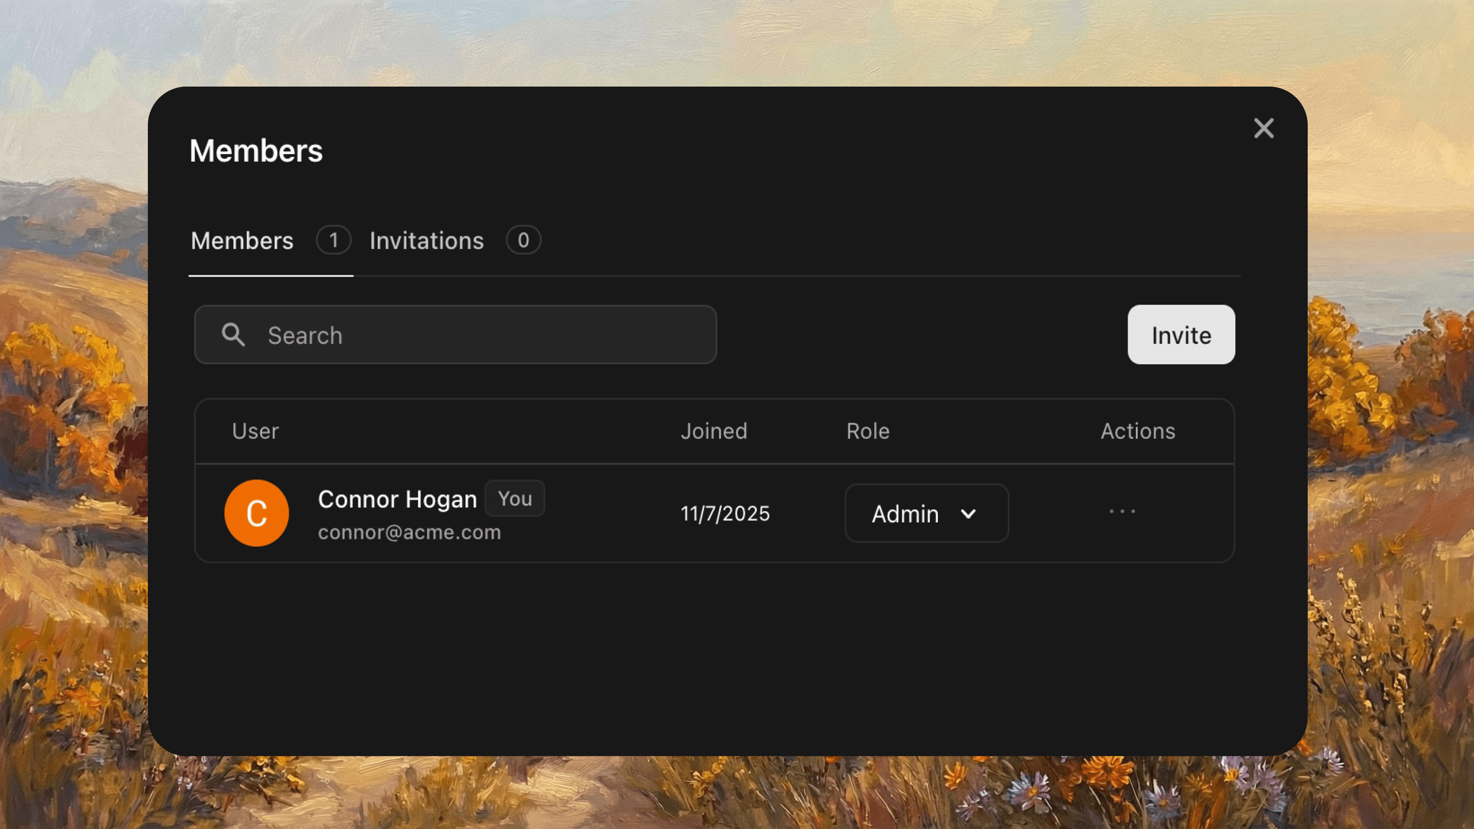Close the Members dialog

(1263, 128)
